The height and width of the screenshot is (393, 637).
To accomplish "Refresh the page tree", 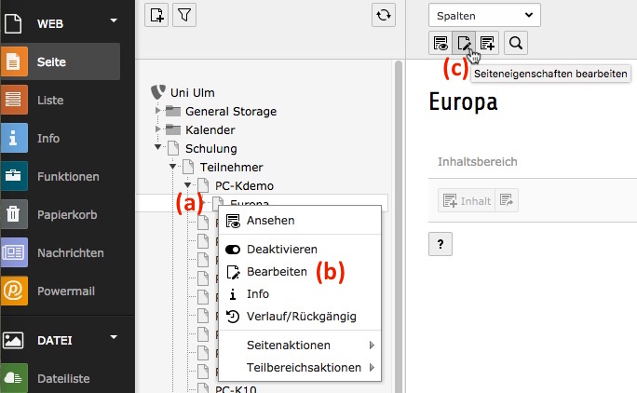I will 383,16.
